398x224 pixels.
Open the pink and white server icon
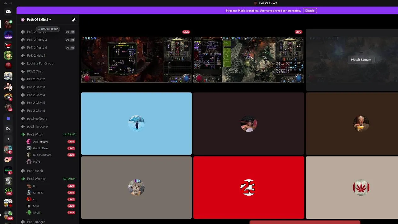8,160
